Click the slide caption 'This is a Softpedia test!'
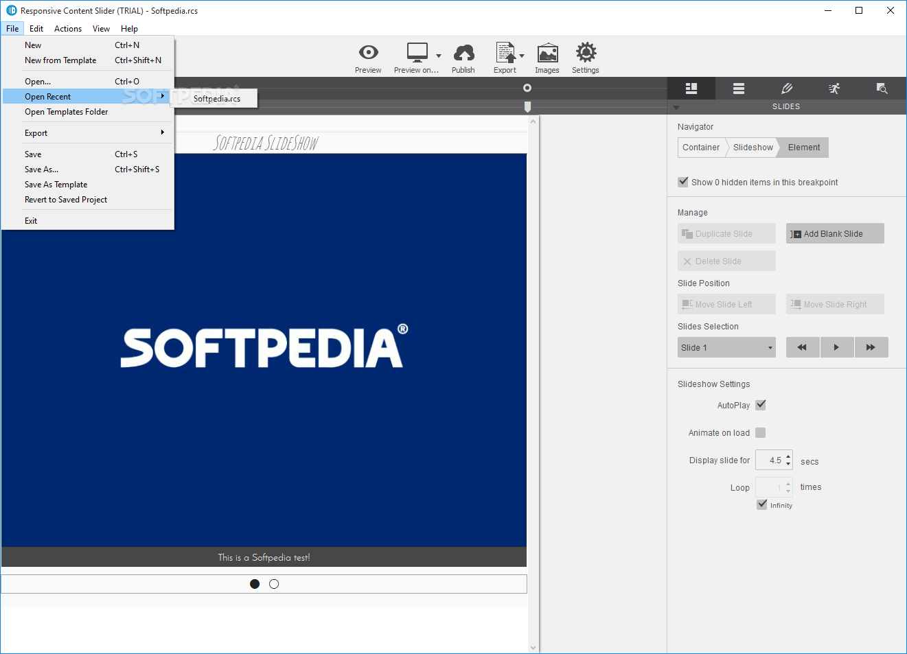907x654 pixels. [x=264, y=557]
